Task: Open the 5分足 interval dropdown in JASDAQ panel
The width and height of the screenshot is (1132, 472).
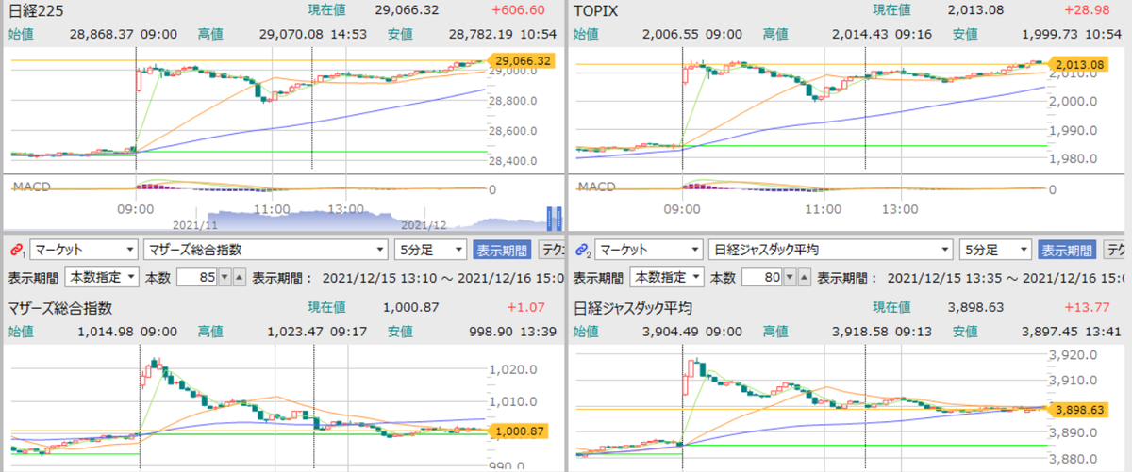Action: pos(995,250)
